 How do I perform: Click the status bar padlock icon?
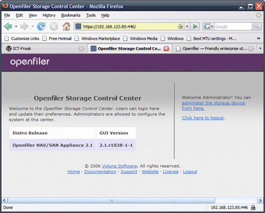click(x=253, y=208)
